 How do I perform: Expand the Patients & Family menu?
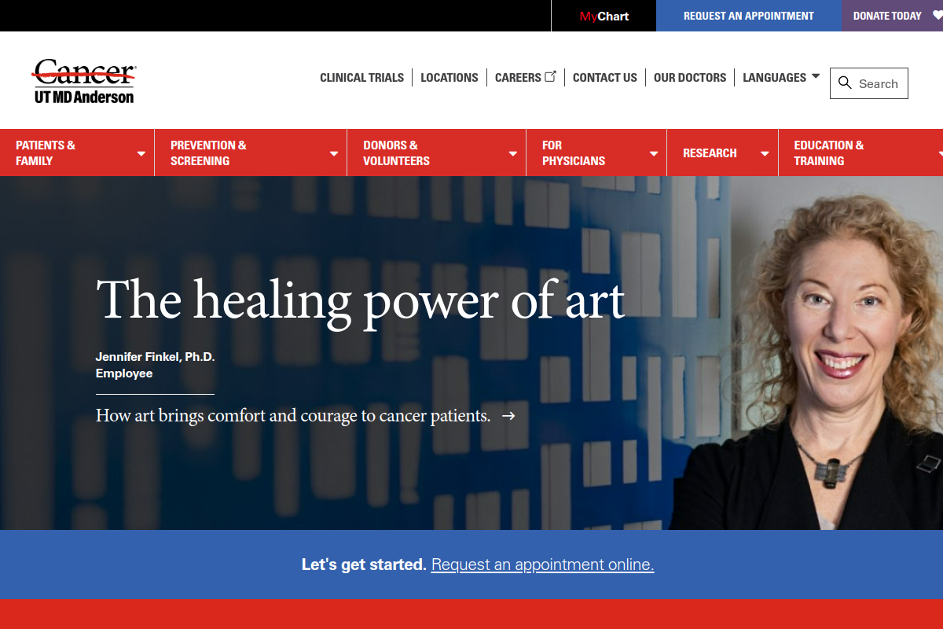pyautogui.click(x=77, y=153)
